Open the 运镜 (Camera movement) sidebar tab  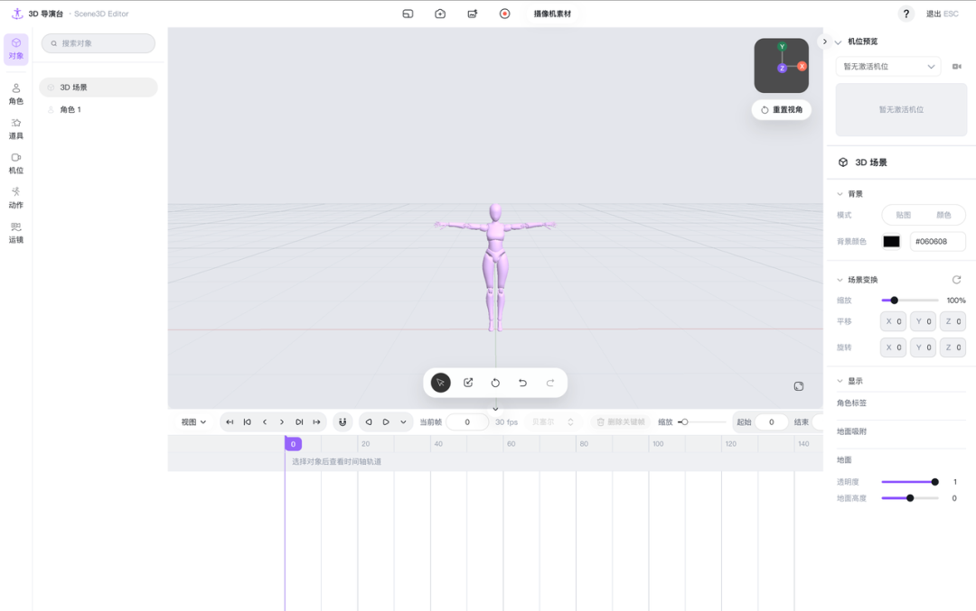tap(16, 233)
